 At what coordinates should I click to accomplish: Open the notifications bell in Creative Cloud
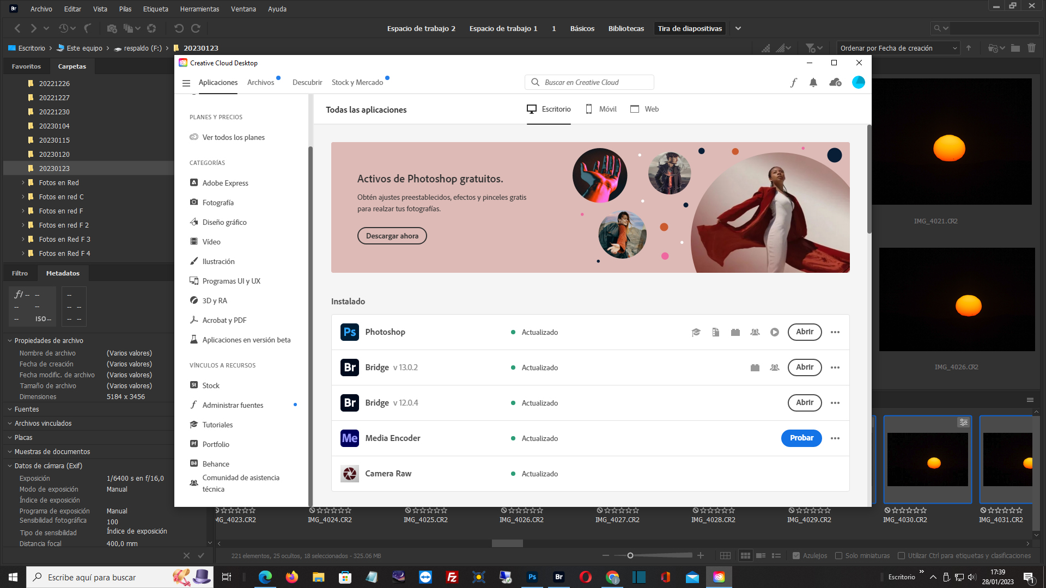click(x=813, y=82)
